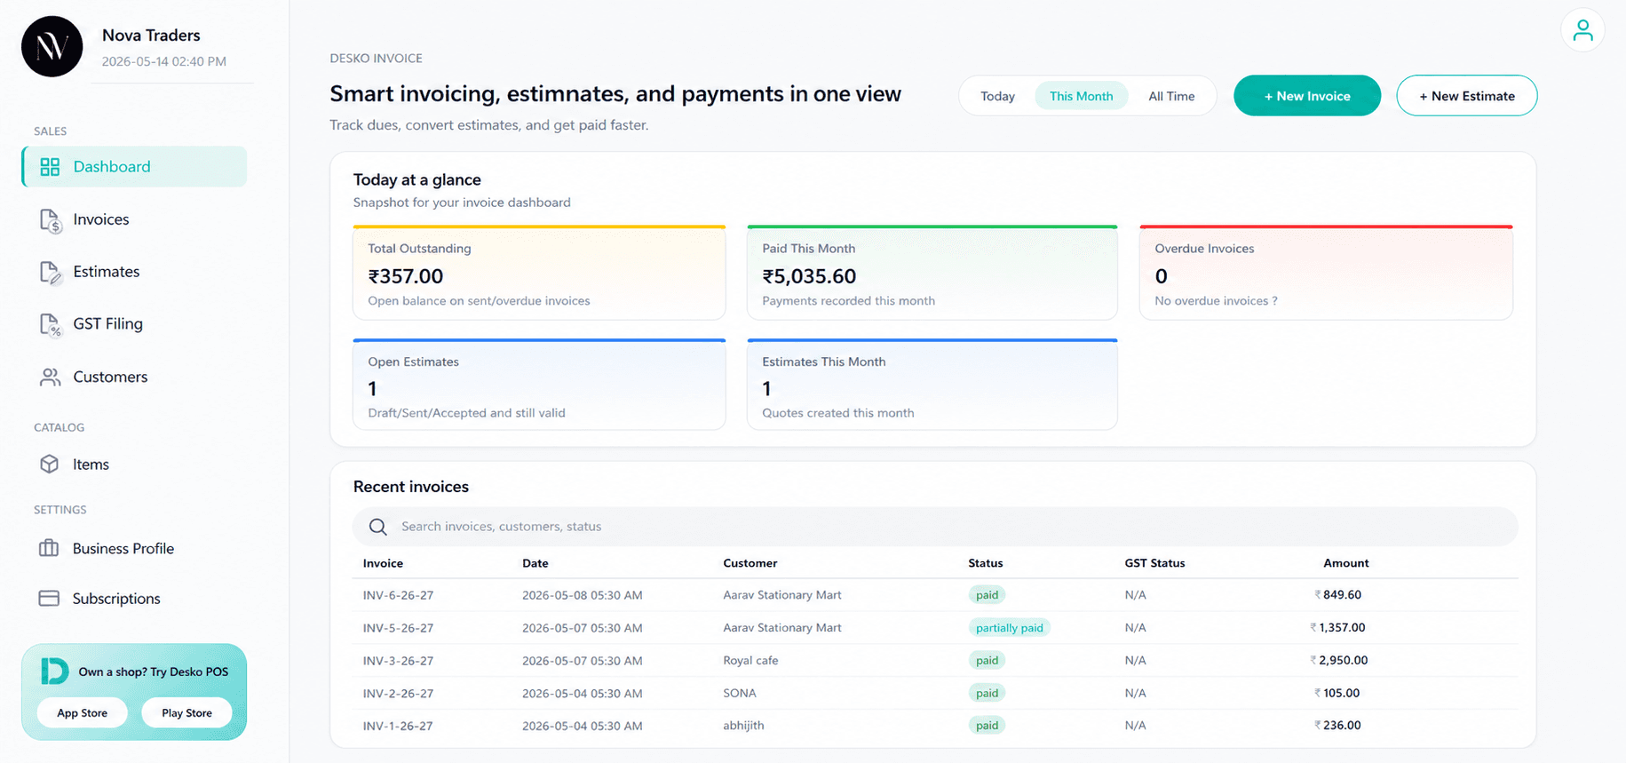Screen dimensions: 1626x763
Task: Click amount ₹105.00
Action: (1336, 694)
